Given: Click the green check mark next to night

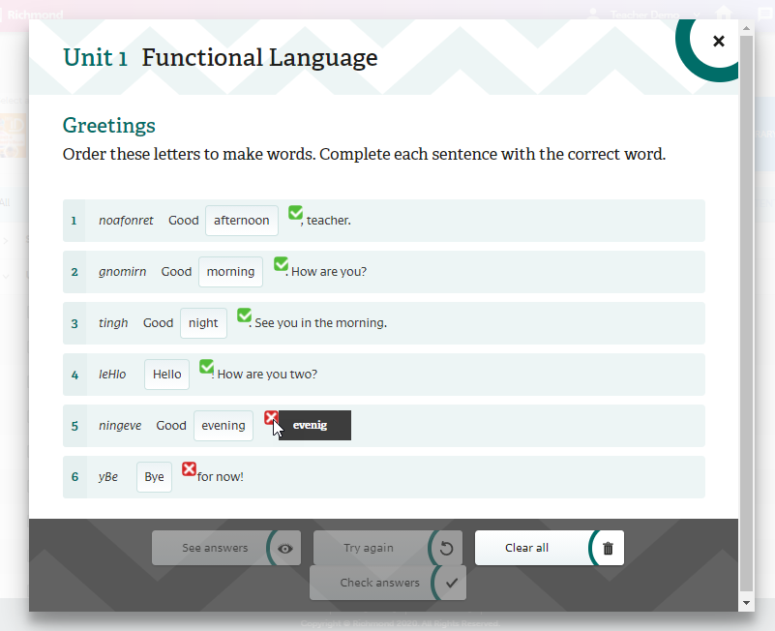Looking at the screenshot, I should (x=244, y=315).
